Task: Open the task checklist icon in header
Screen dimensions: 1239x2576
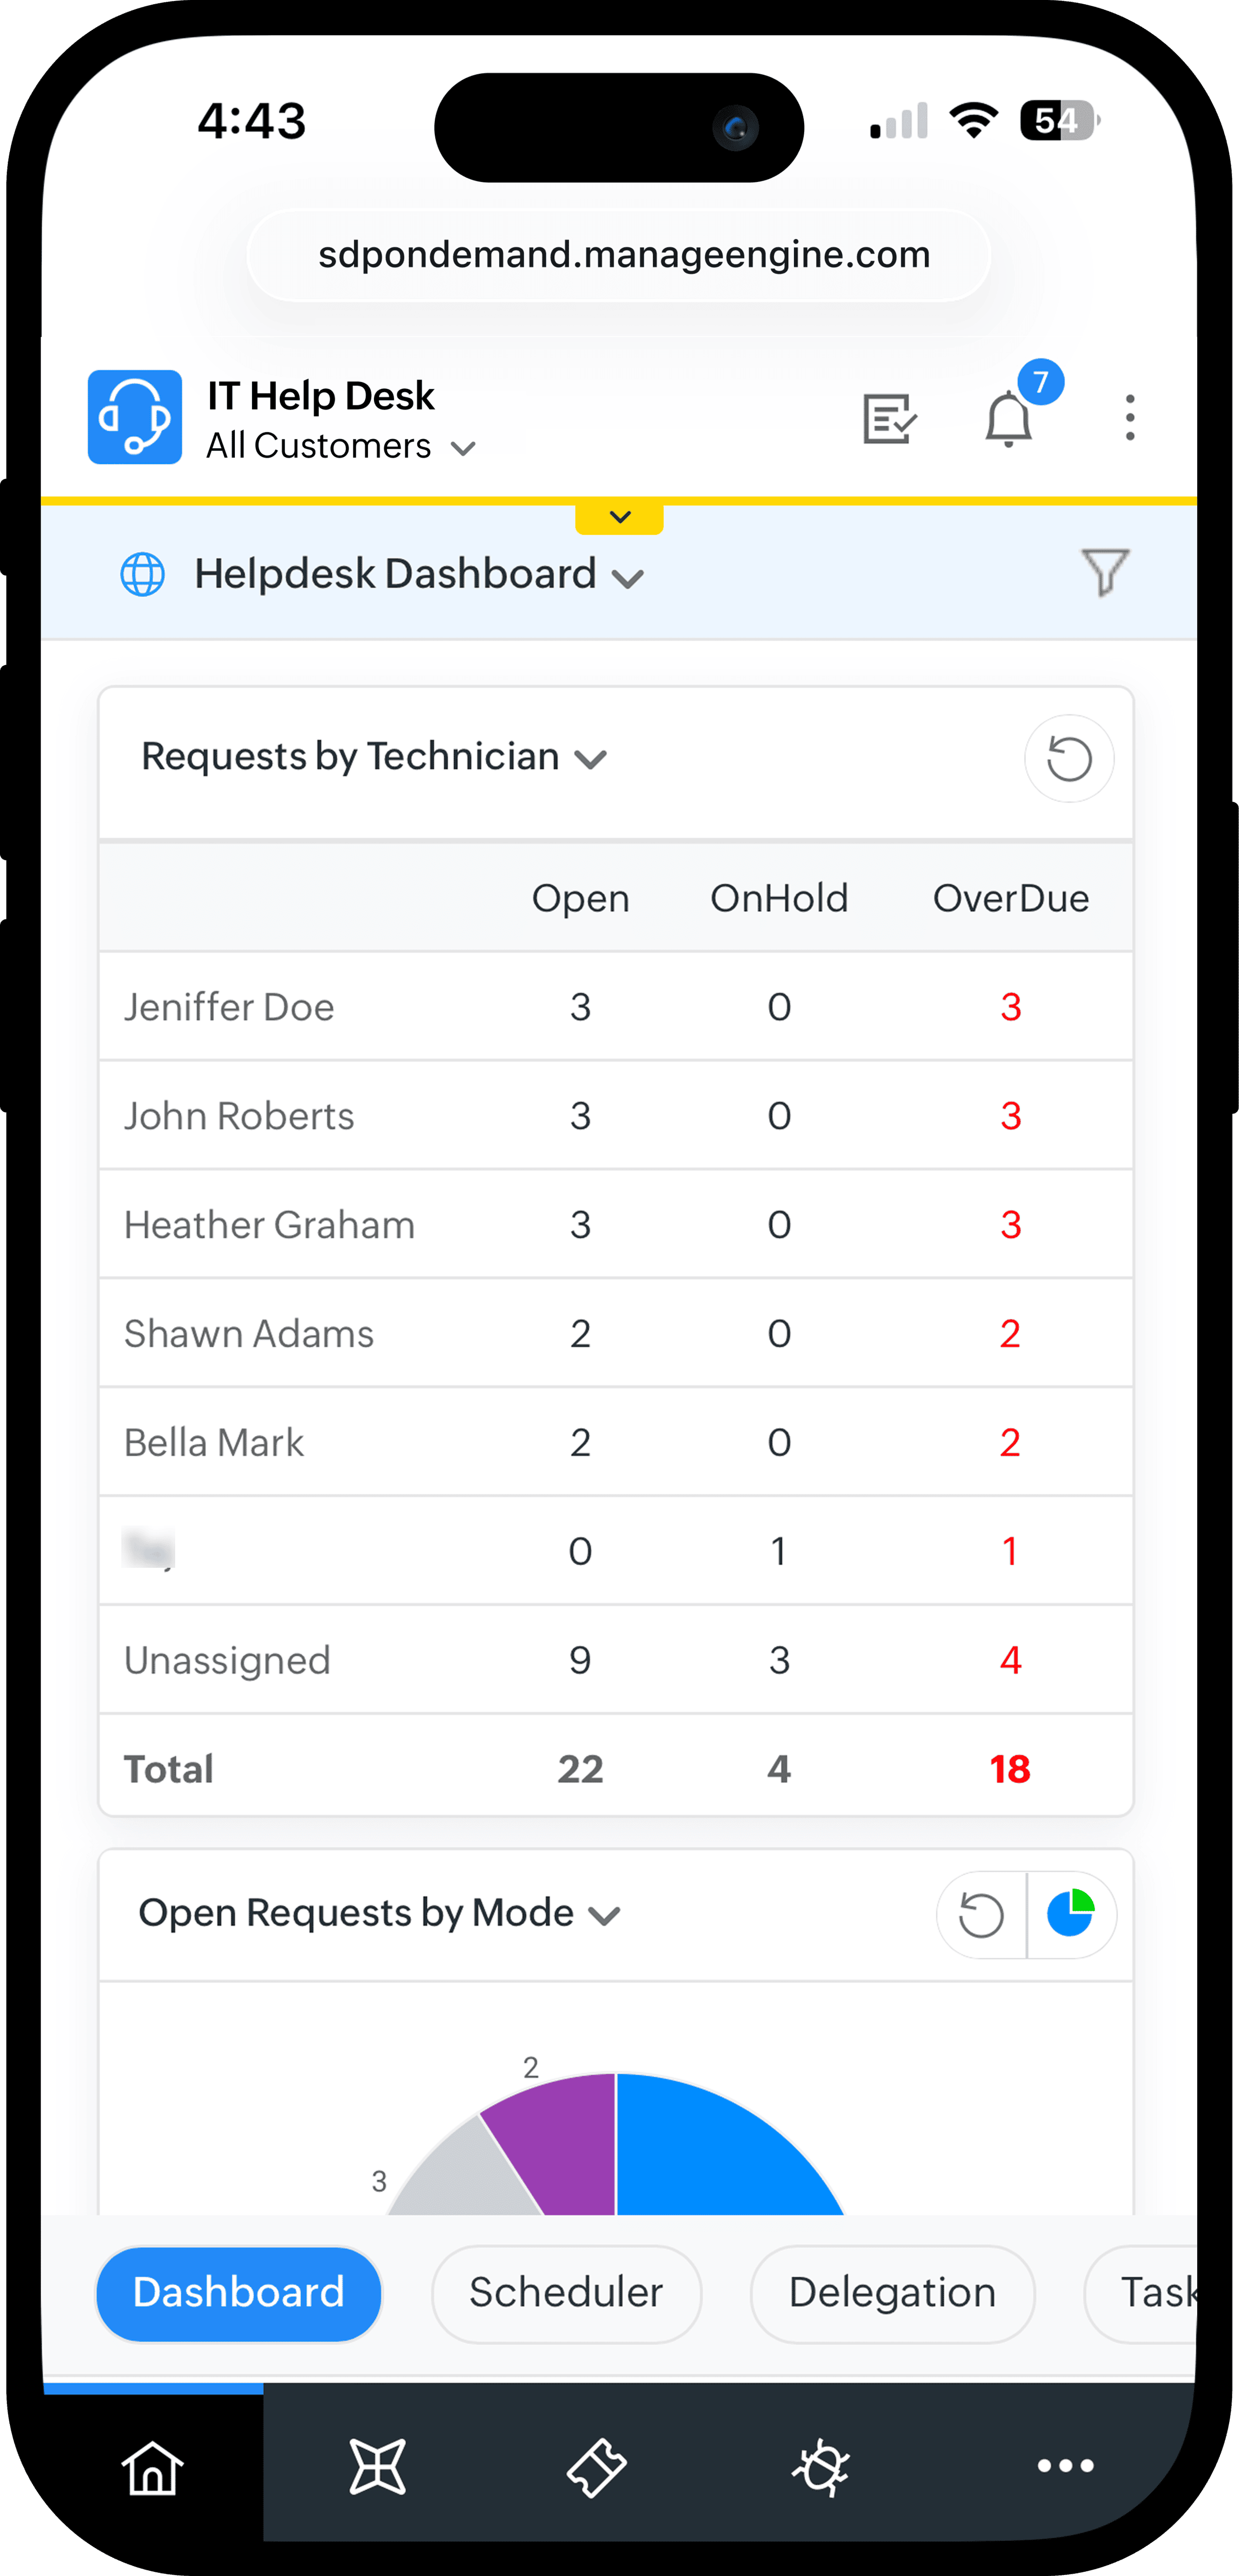Action: tap(890, 418)
